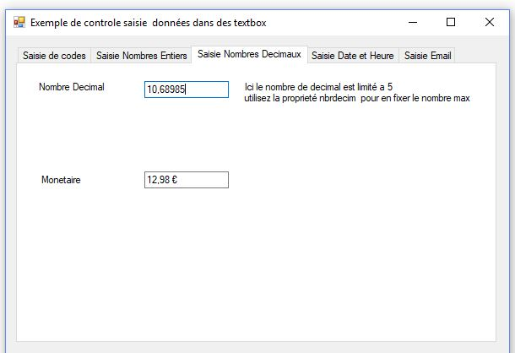
Task: Close the textbox example window
Action: [490, 22]
